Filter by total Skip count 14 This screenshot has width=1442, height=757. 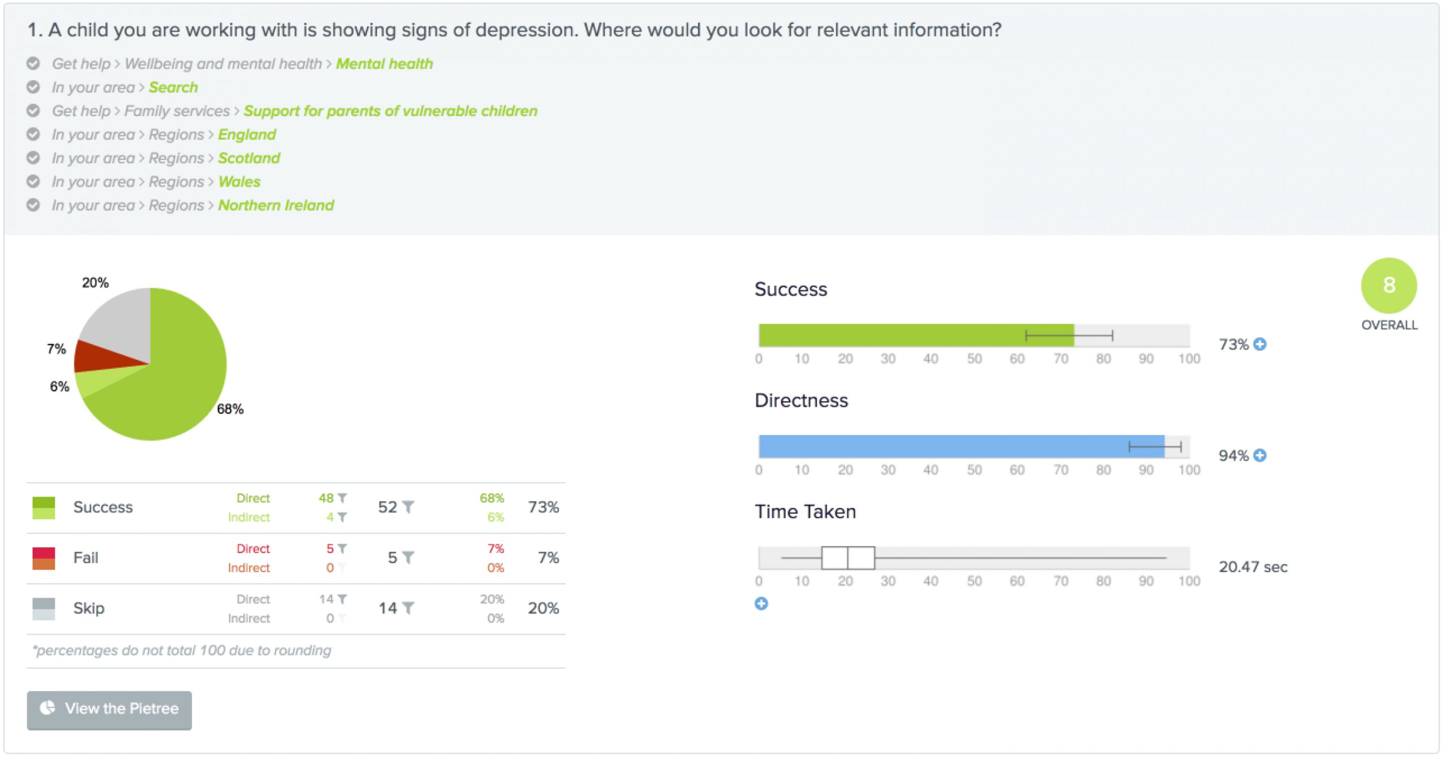coord(409,607)
